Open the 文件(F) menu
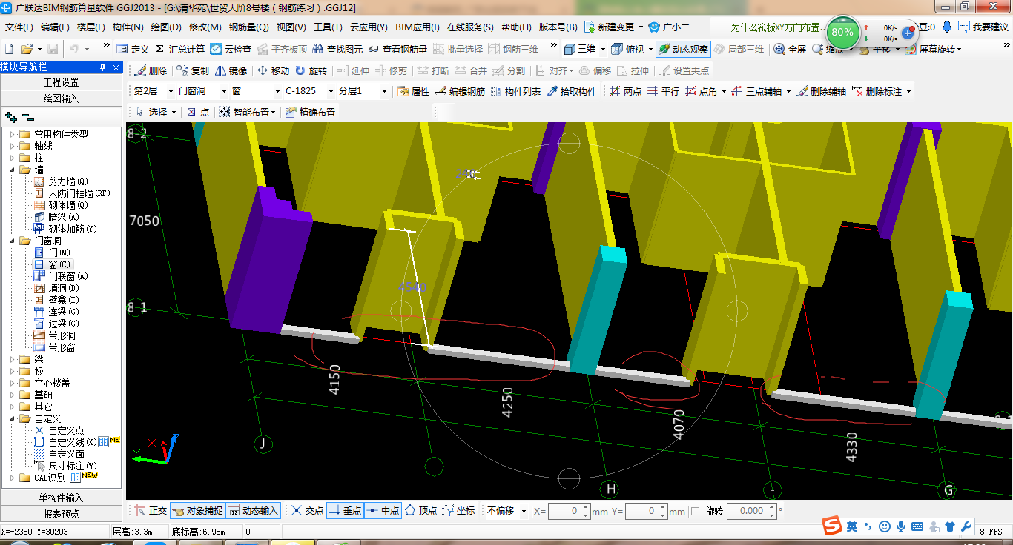This screenshot has width=1013, height=545. (19, 27)
